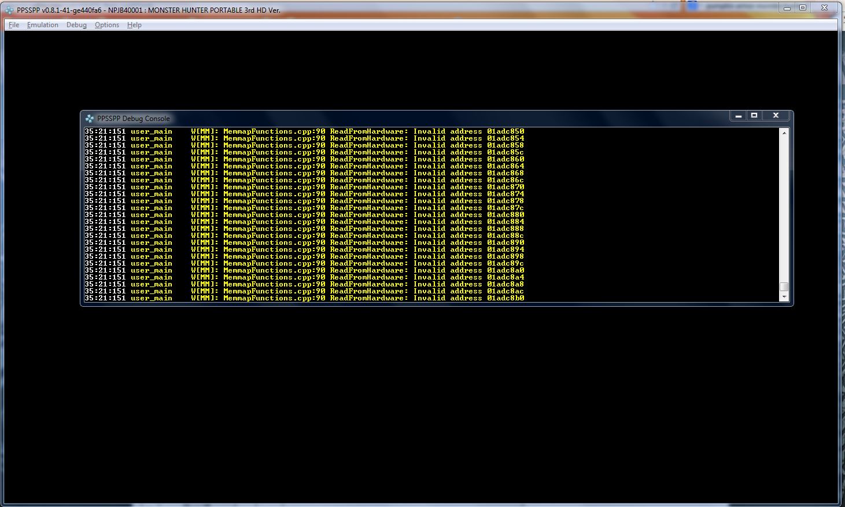845x507 pixels.
Task: Open the Emulation menu
Action: coord(42,25)
